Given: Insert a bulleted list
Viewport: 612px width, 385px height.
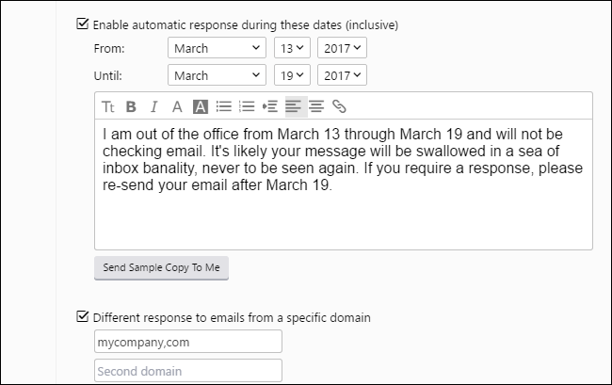Looking at the screenshot, I should tap(223, 106).
